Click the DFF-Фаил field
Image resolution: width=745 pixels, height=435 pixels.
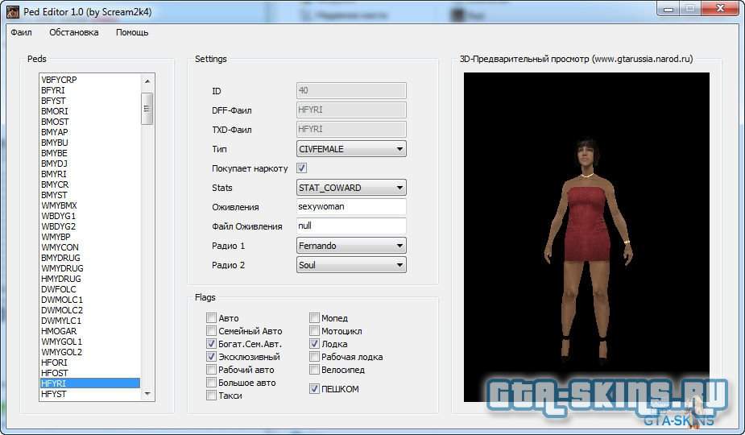[x=351, y=110]
